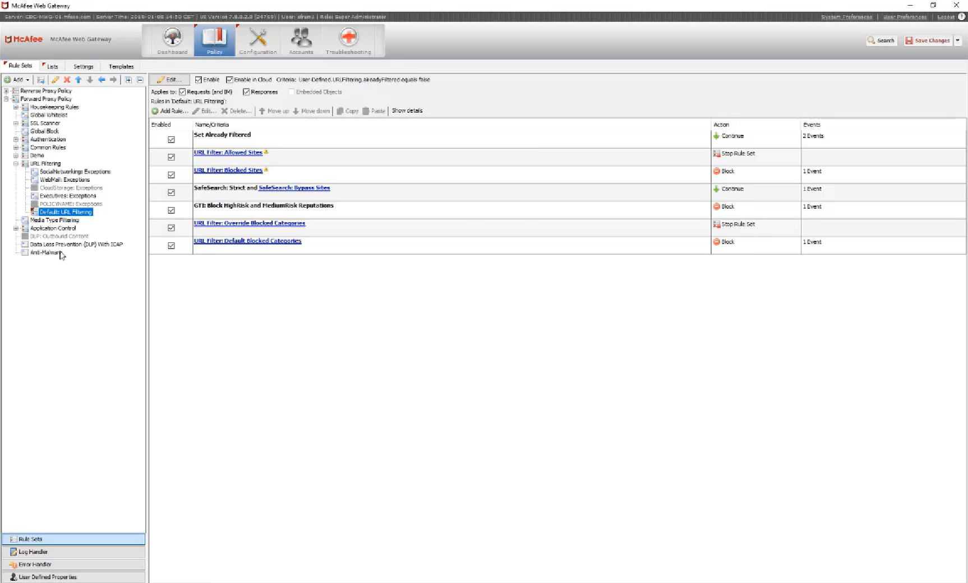
Task: Disable the SafeSearch Strict rule checkbox
Action: [171, 192]
